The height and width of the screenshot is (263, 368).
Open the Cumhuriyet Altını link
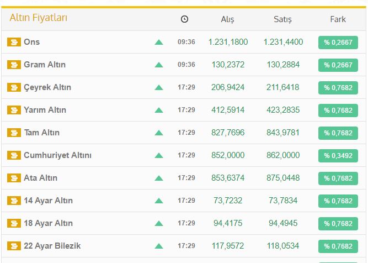(x=57, y=155)
